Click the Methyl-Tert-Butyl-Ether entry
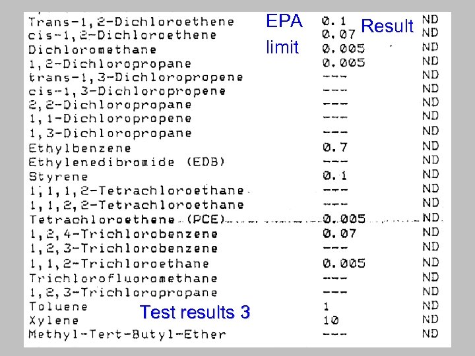The width and height of the screenshot is (475, 356). point(127,334)
